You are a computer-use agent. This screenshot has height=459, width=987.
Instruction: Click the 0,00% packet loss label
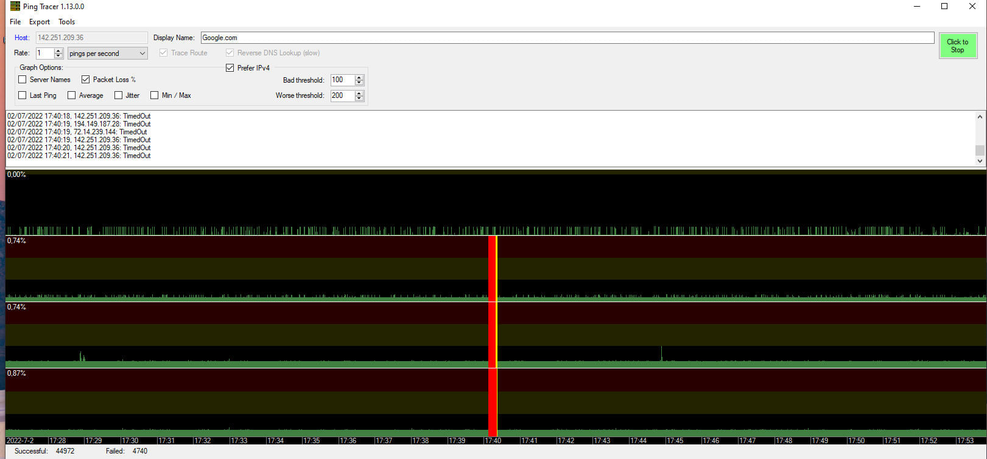click(x=16, y=174)
